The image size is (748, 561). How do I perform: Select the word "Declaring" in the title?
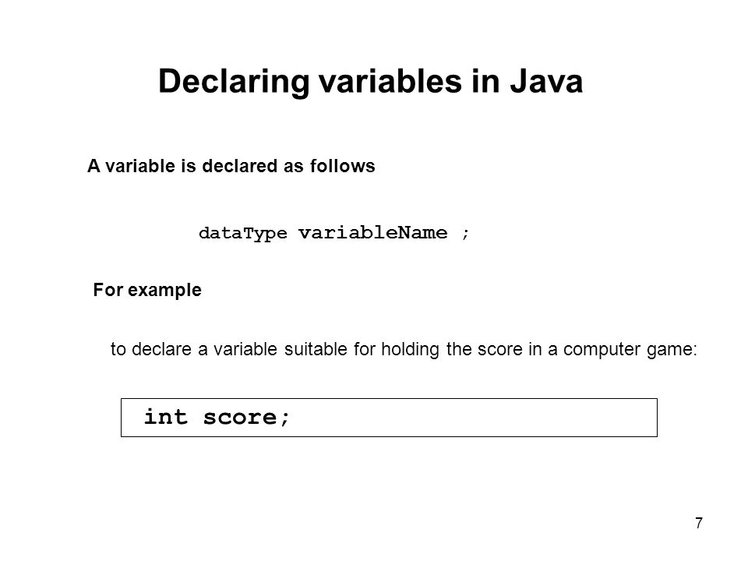pyautogui.click(x=235, y=82)
